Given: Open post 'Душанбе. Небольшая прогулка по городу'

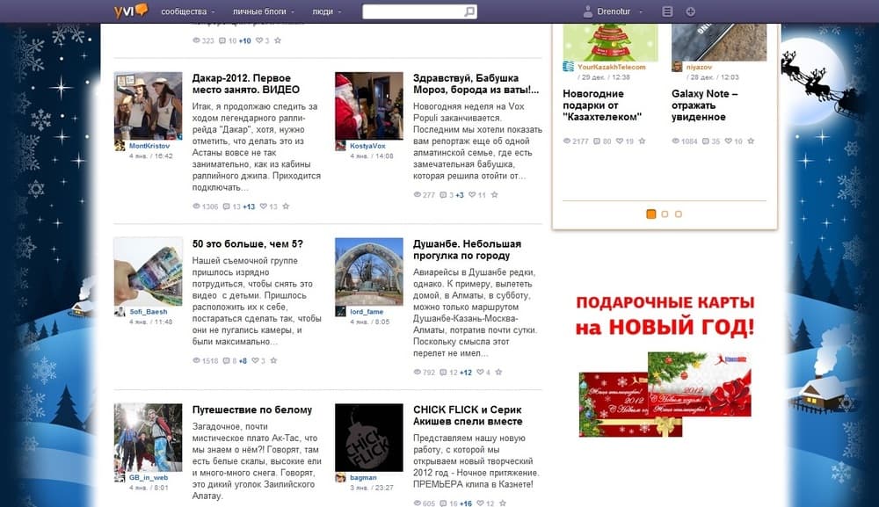Looking at the screenshot, I should tap(467, 250).
